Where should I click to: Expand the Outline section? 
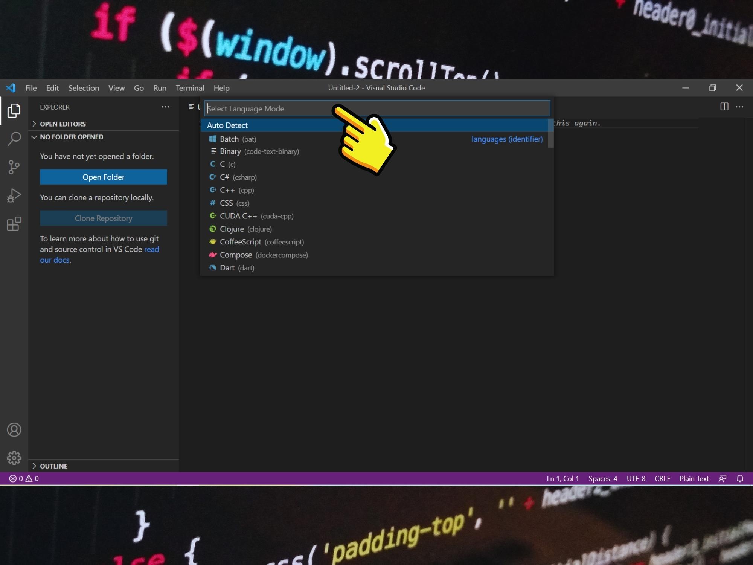[x=104, y=466]
